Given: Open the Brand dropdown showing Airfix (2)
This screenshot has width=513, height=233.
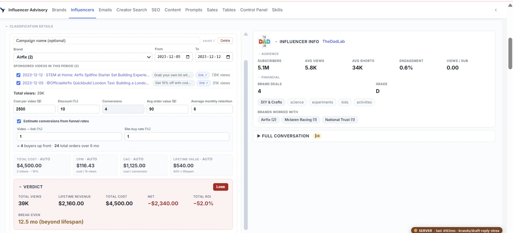Looking at the screenshot, I should [83, 57].
